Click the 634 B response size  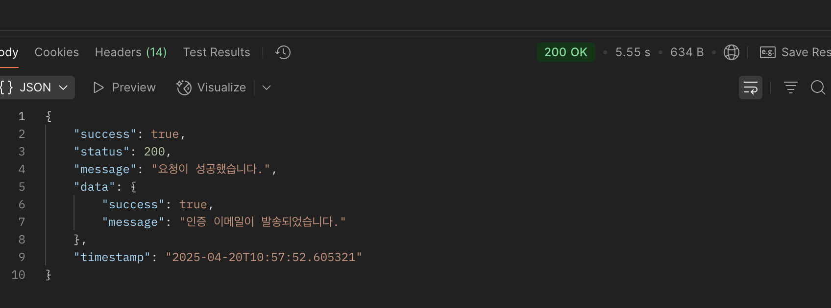pos(687,52)
